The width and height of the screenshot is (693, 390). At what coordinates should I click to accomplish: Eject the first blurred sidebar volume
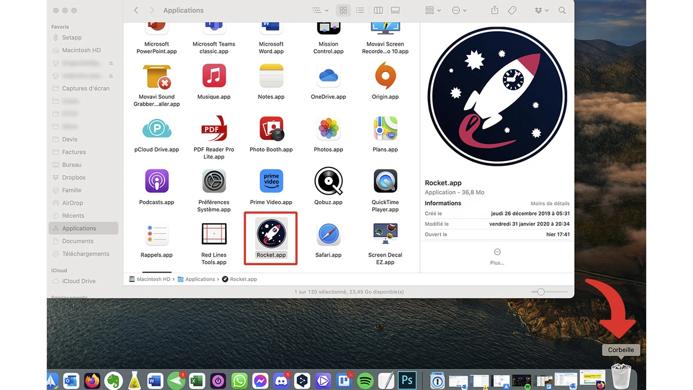111,63
